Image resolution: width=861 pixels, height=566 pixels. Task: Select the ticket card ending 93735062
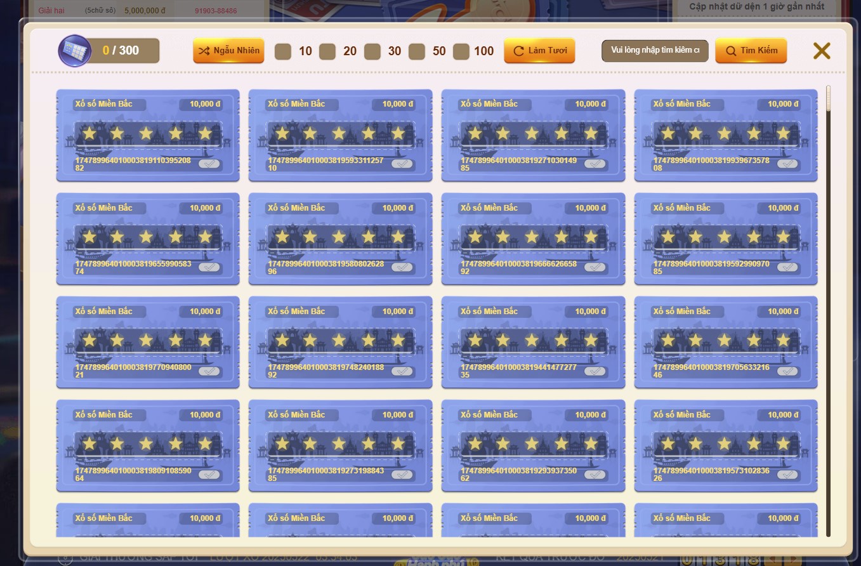pyautogui.click(x=534, y=445)
